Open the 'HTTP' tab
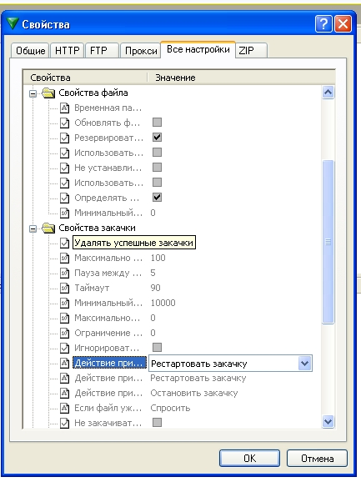This screenshot has width=361, height=482. (68, 50)
